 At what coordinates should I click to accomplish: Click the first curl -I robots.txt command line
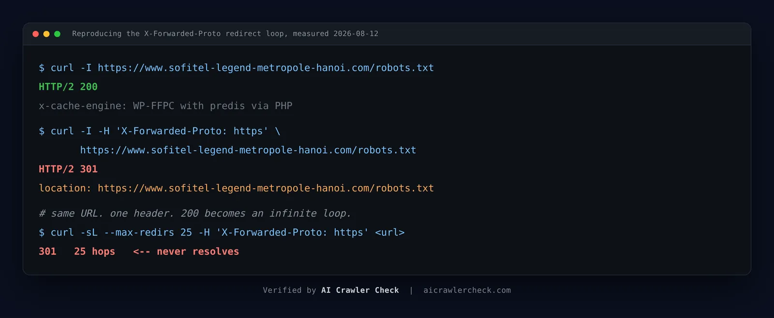(x=237, y=68)
